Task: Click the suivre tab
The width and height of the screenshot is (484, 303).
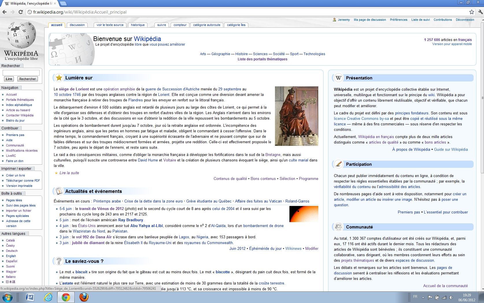Action: click(162, 25)
